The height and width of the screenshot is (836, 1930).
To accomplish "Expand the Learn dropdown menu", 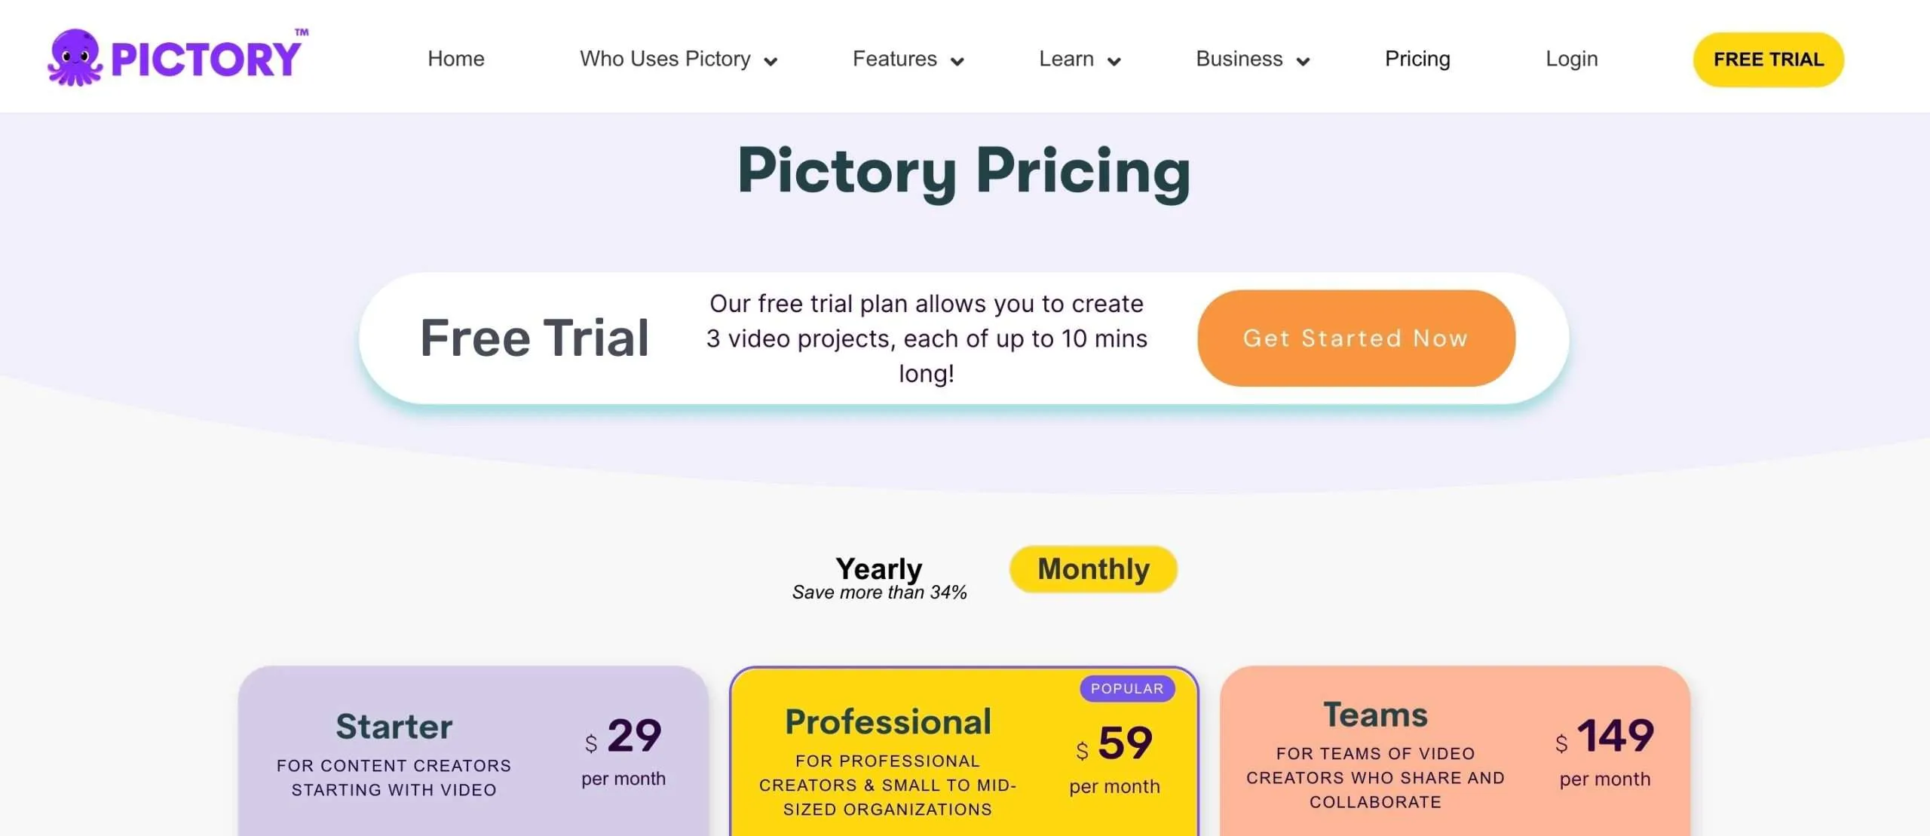I will [1080, 59].
